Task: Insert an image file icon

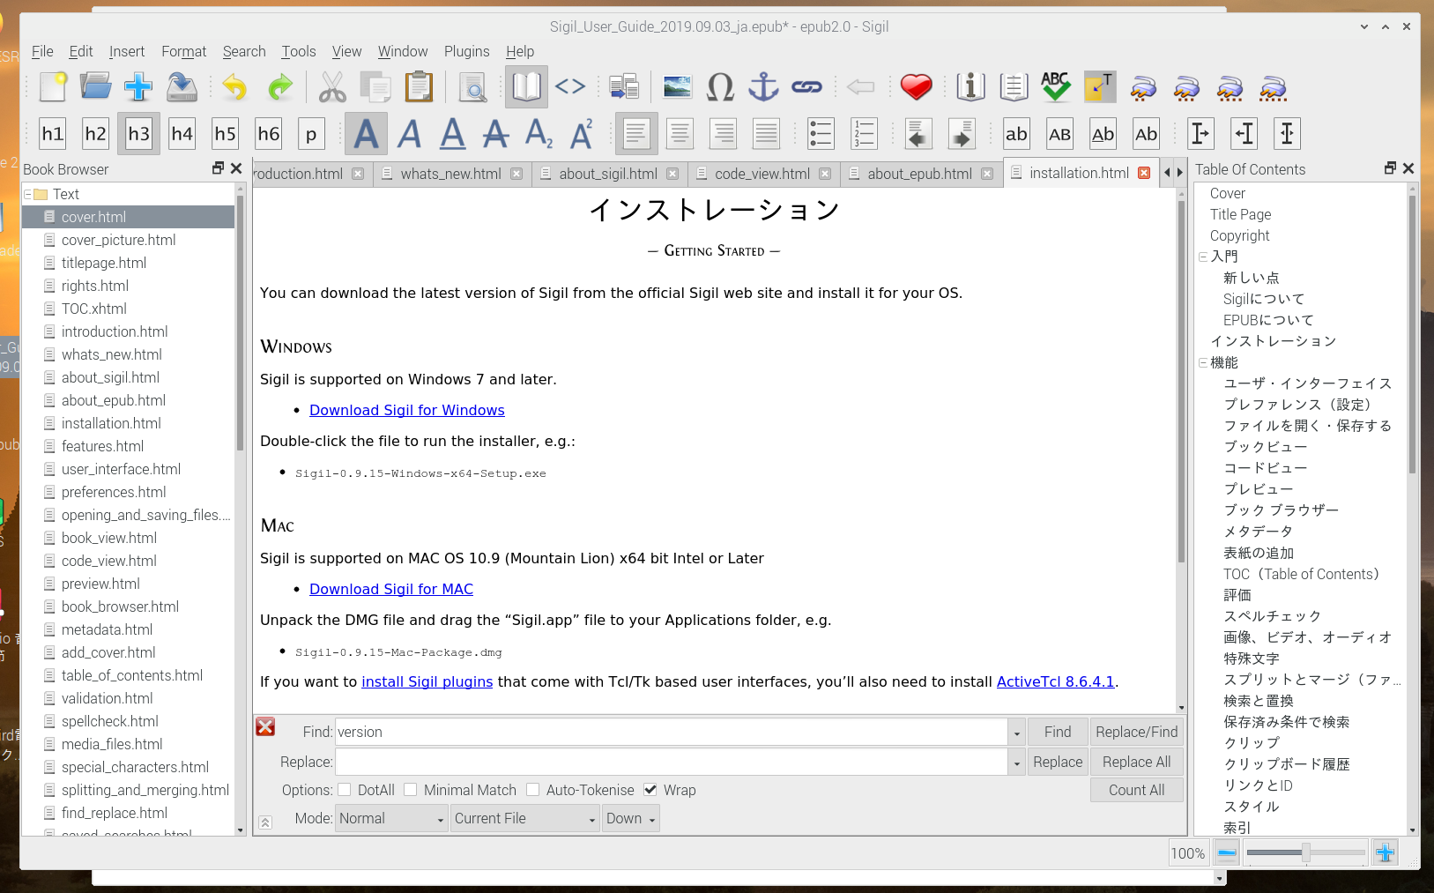Action: [x=677, y=87]
